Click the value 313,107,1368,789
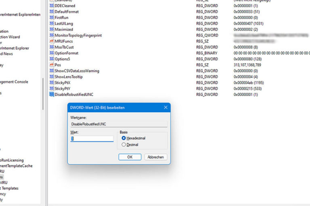The height and width of the screenshot is (206, 310). 247,65
